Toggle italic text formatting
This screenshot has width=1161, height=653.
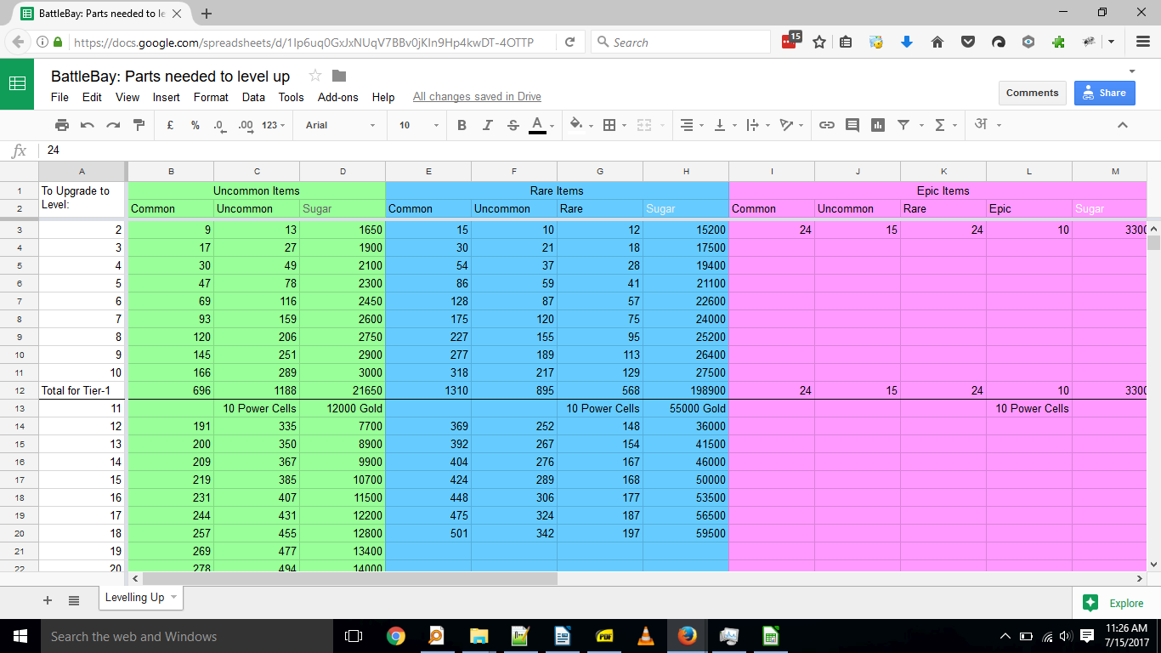tap(487, 125)
